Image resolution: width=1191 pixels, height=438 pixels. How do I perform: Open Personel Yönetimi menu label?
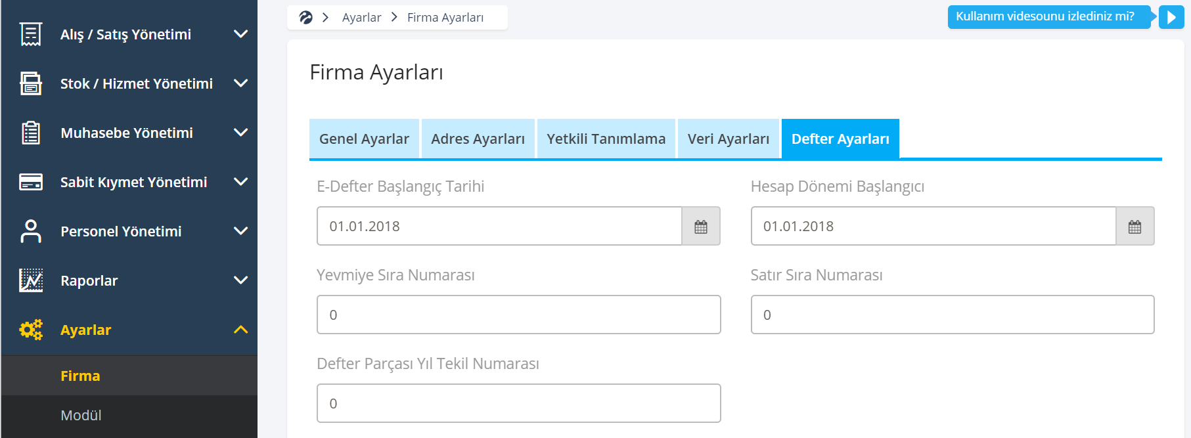(x=121, y=231)
